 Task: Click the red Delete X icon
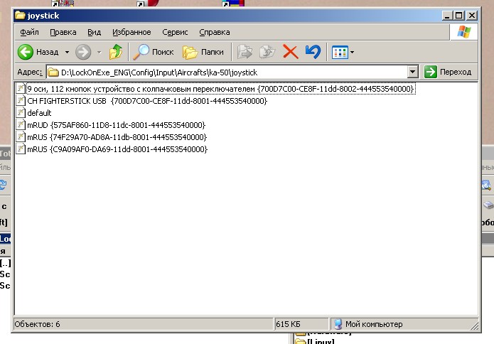(291, 52)
